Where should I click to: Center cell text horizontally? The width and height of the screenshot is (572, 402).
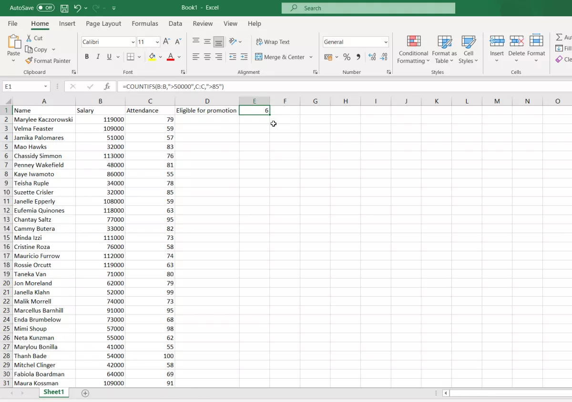207,57
